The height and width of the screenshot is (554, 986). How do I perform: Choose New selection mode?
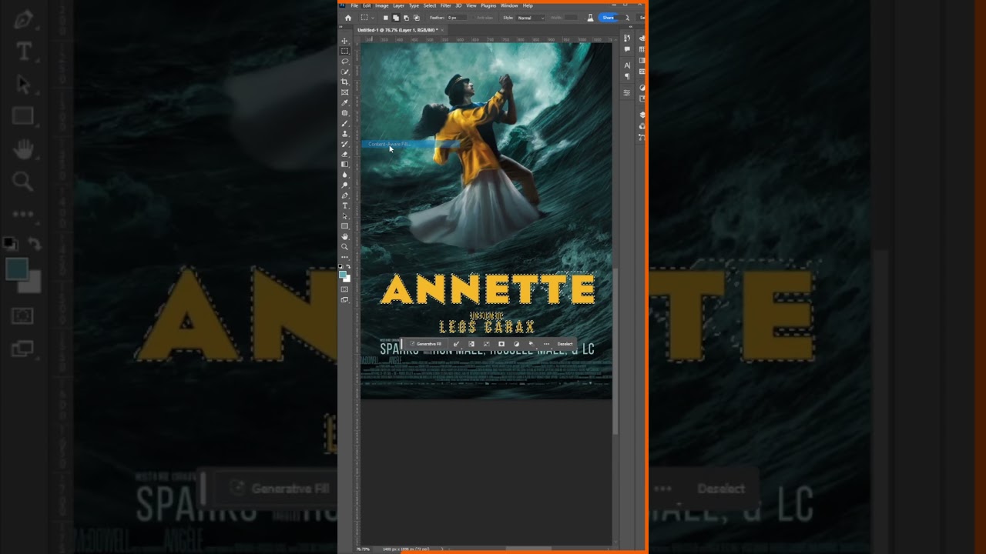pos(386,18)
